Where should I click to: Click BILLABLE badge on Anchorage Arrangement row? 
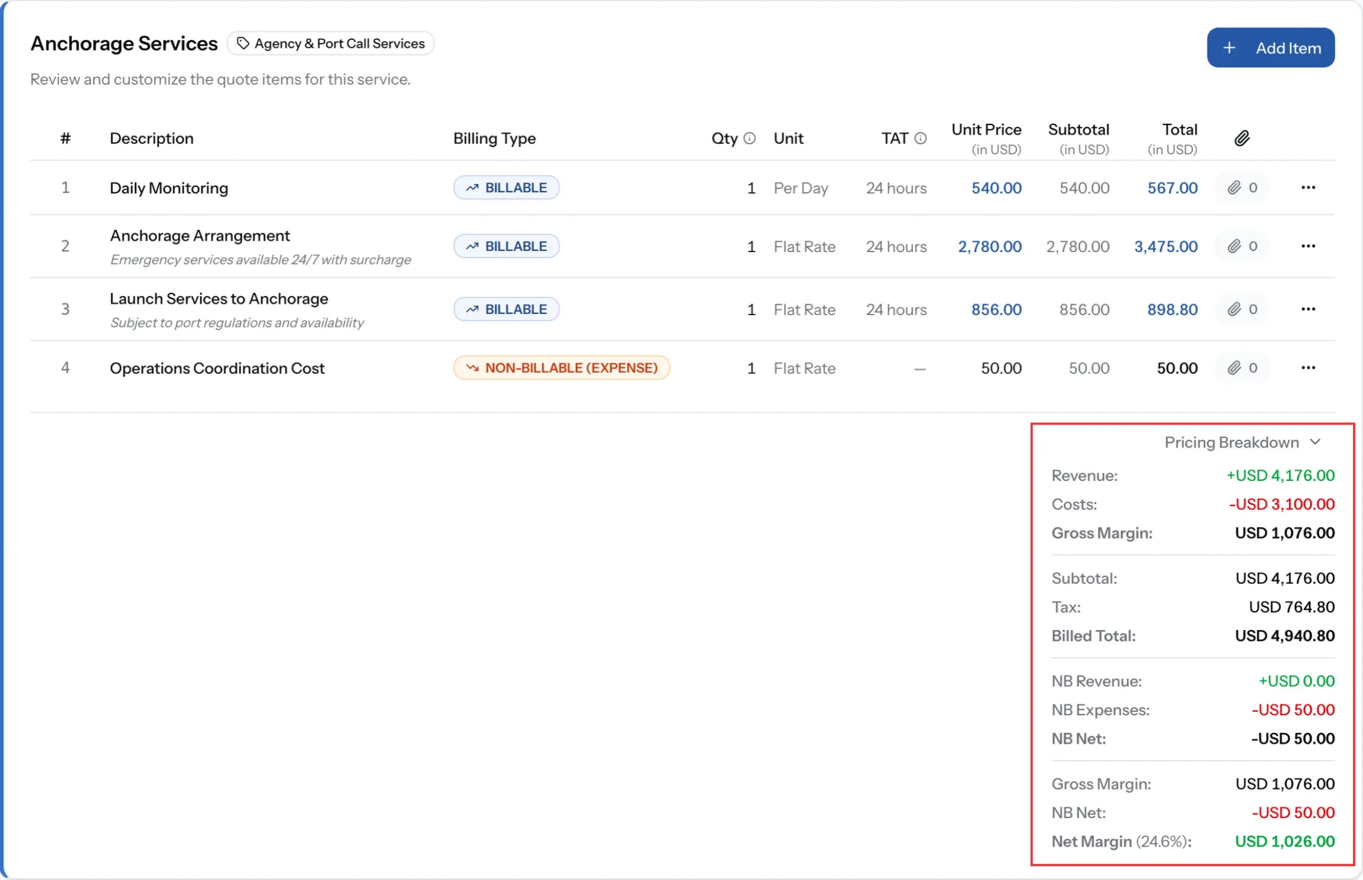[506, 247]
